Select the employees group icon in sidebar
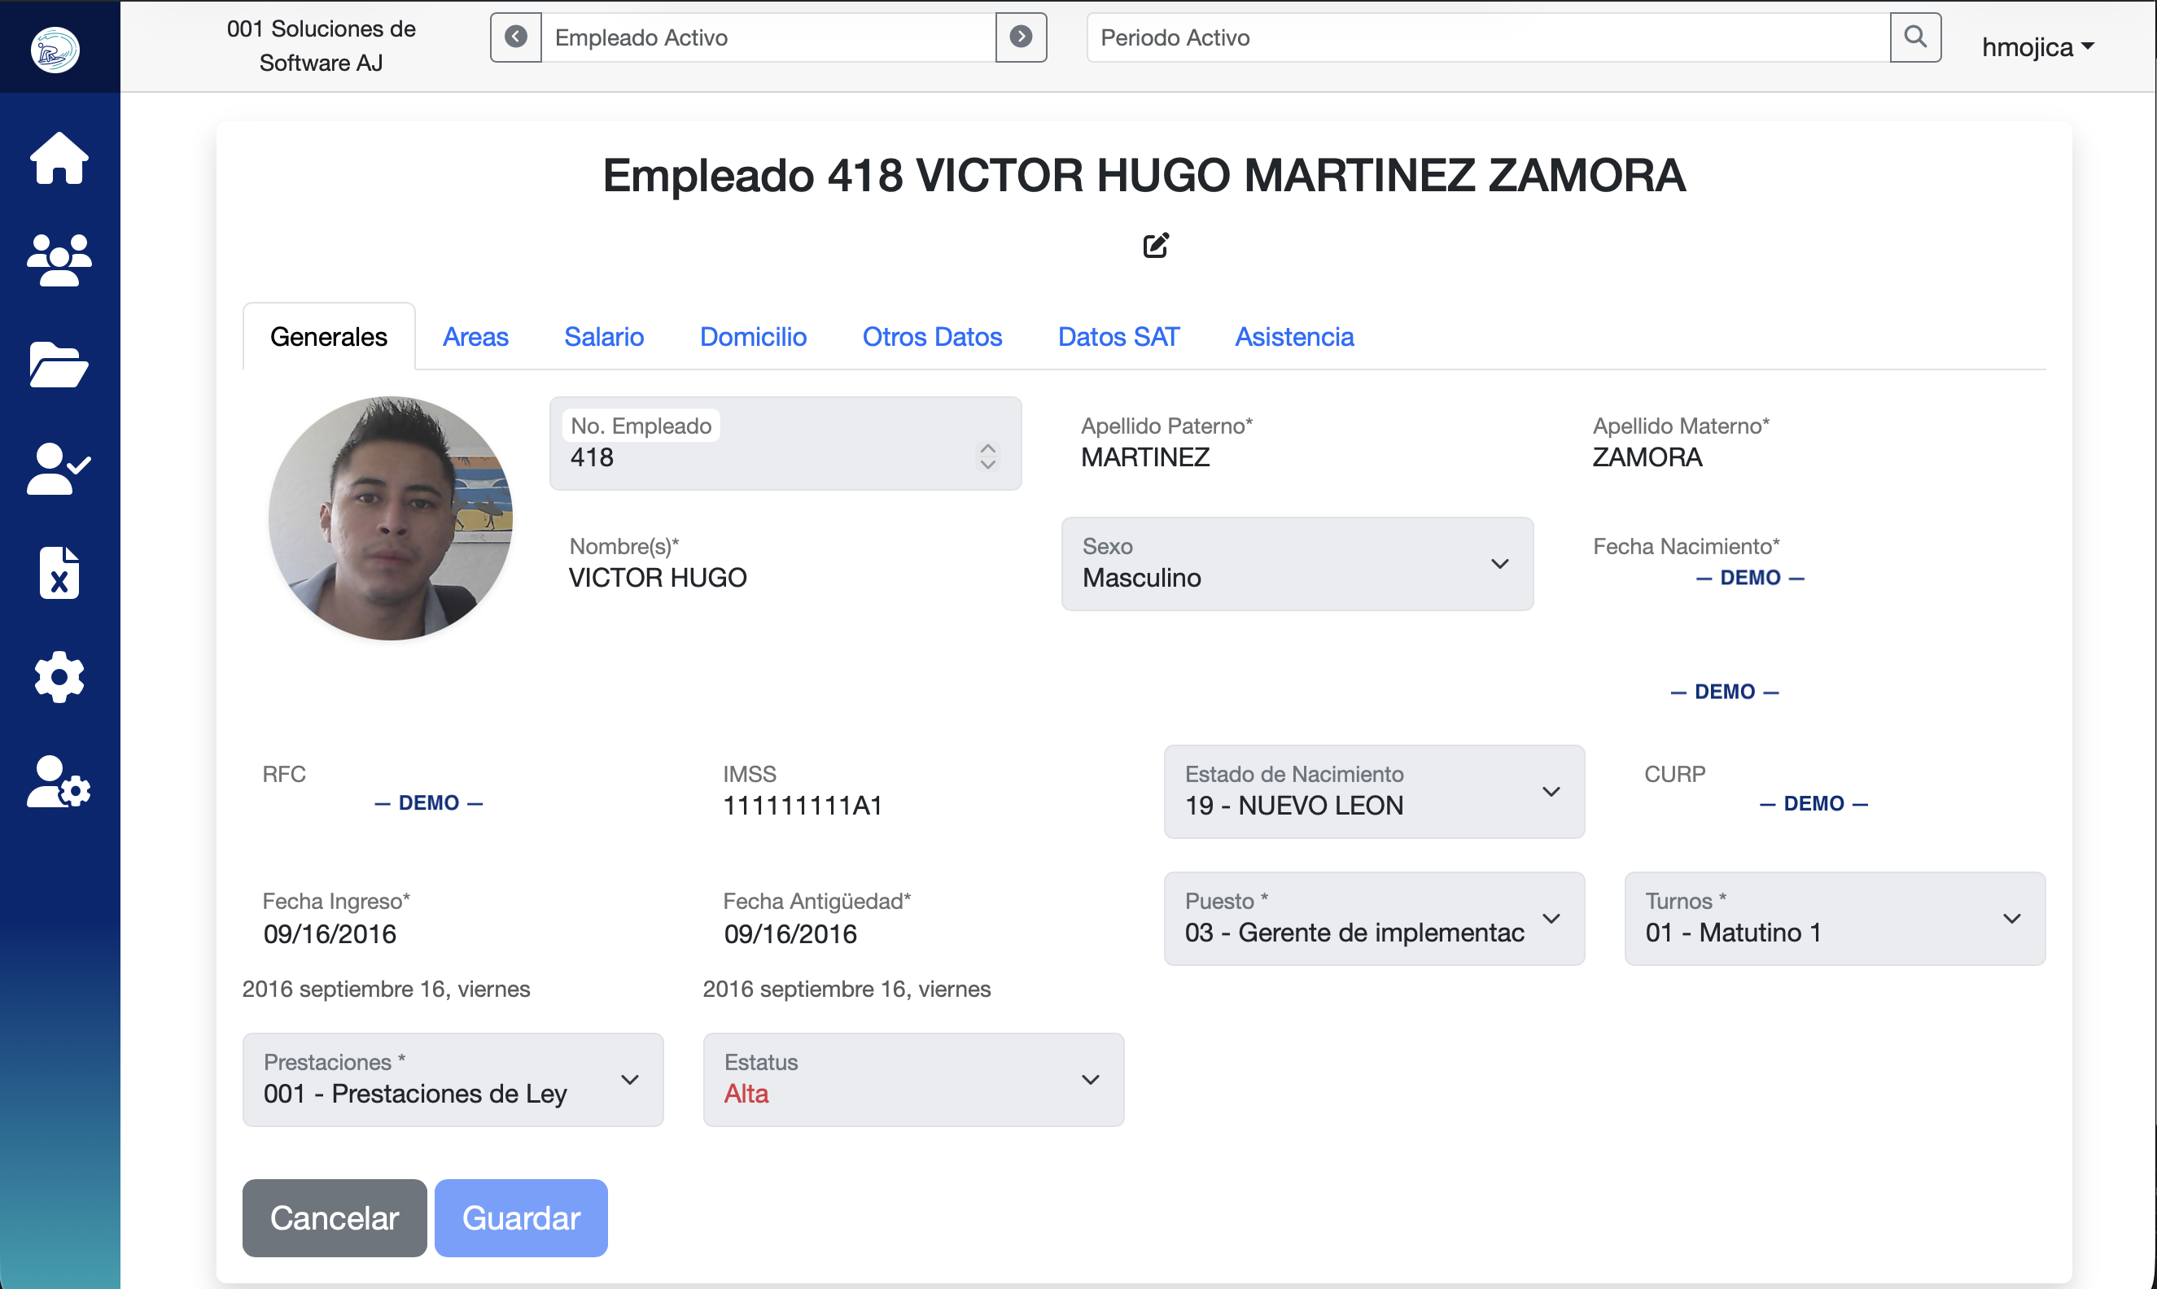The height and width of the screenshot is (1289, 2157). pos(59,259)
